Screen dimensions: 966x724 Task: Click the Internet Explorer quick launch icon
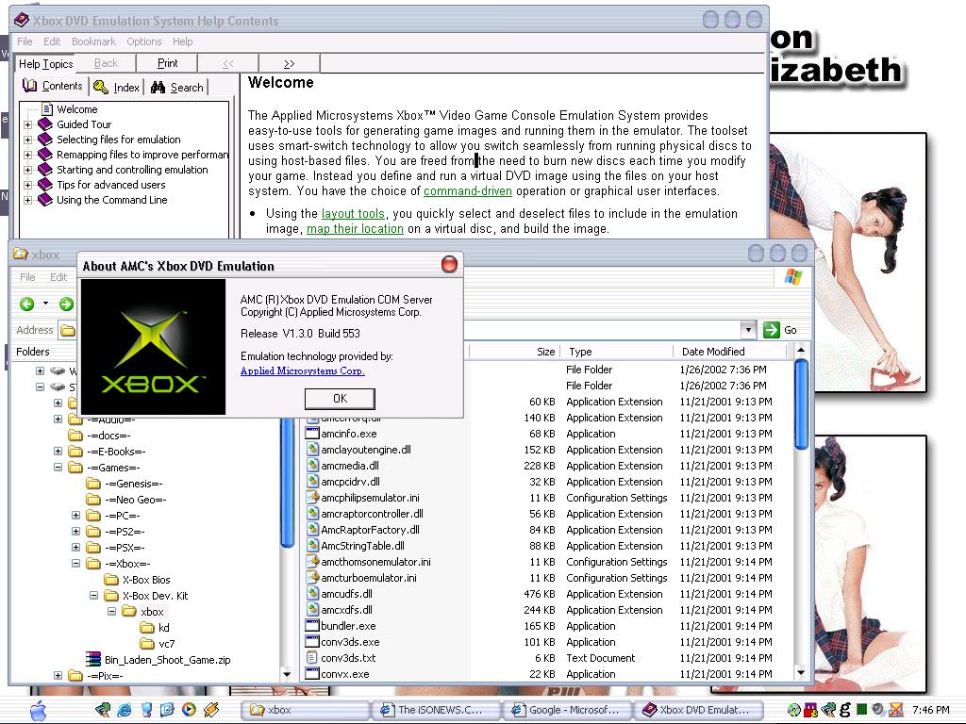point(125,710)
